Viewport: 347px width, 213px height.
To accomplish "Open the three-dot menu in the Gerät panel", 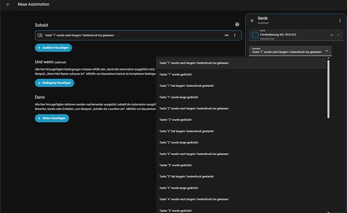I will point(339,21).
